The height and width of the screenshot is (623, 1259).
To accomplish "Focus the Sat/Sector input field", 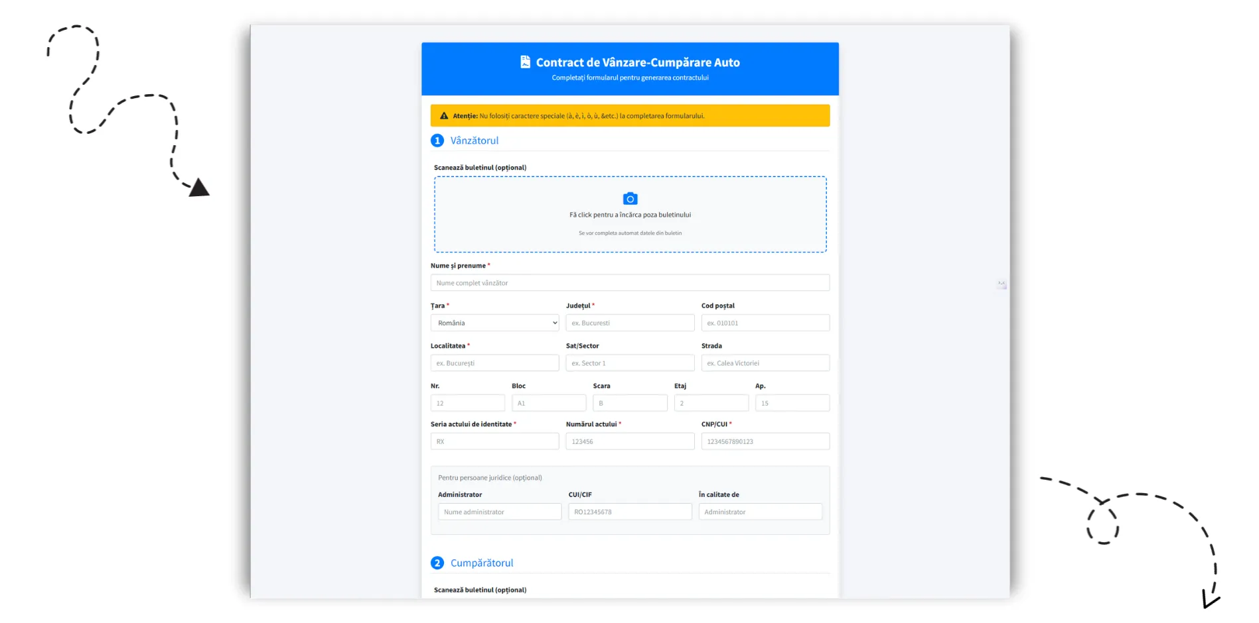I will pyautogui.click(x=630, y=363).
